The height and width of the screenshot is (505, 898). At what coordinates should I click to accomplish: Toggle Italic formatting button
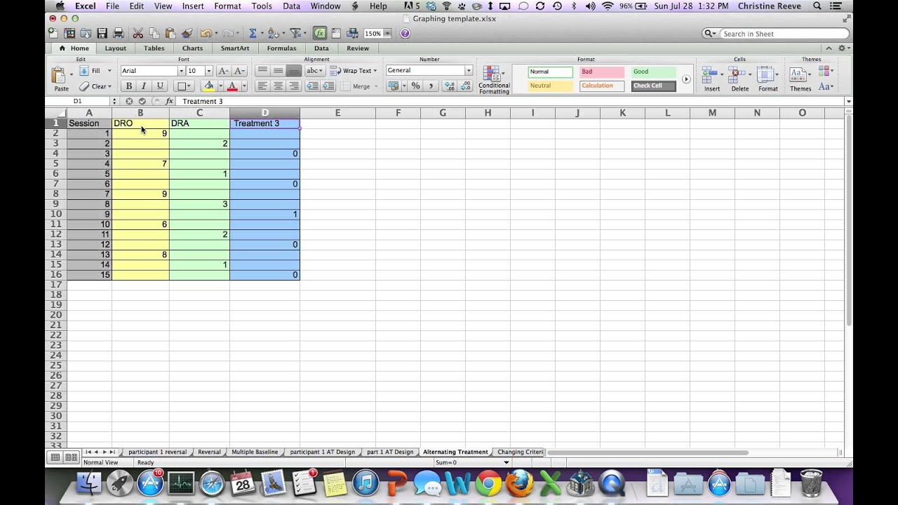click(x=144, y=86)
